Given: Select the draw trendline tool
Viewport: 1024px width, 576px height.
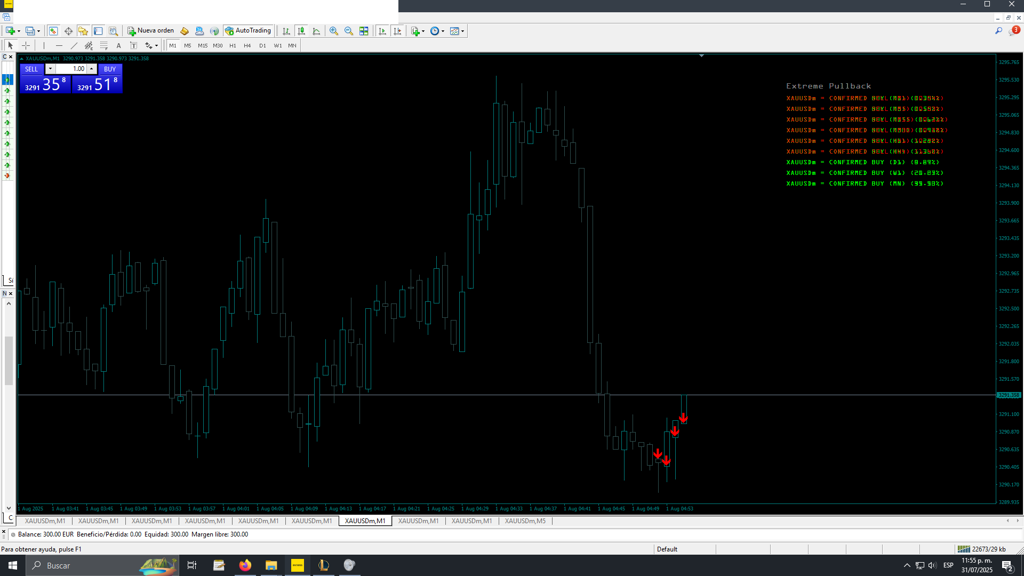Looking at the screenshot, I should (x=74, y=46).
